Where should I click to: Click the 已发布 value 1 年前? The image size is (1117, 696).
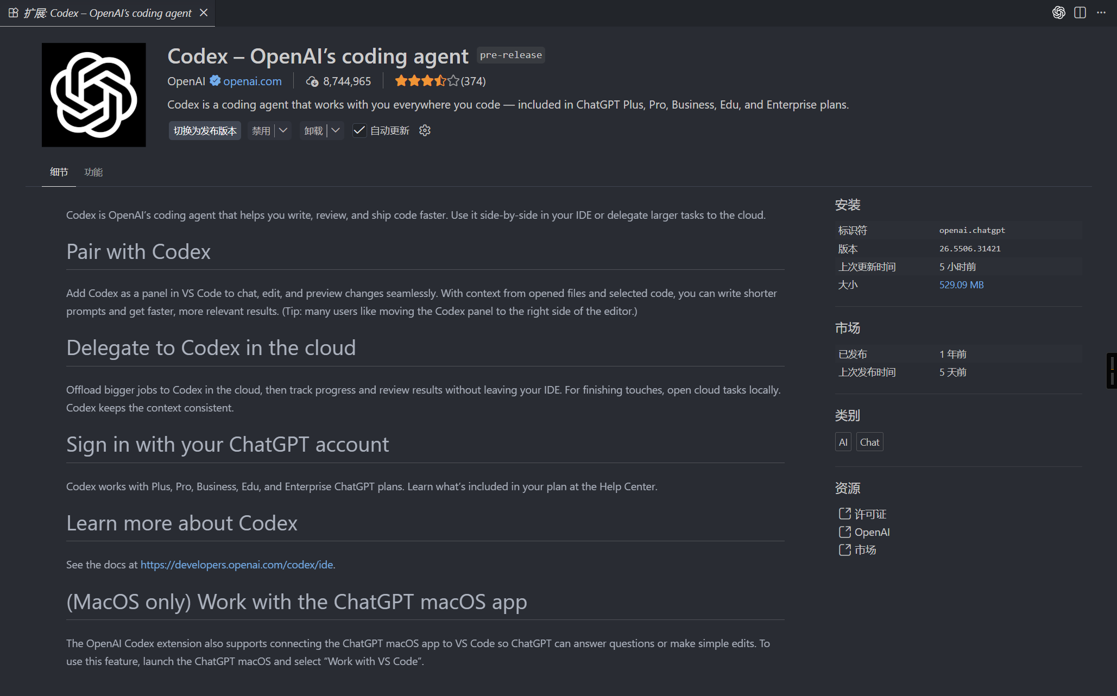click(x=953, y=354)
